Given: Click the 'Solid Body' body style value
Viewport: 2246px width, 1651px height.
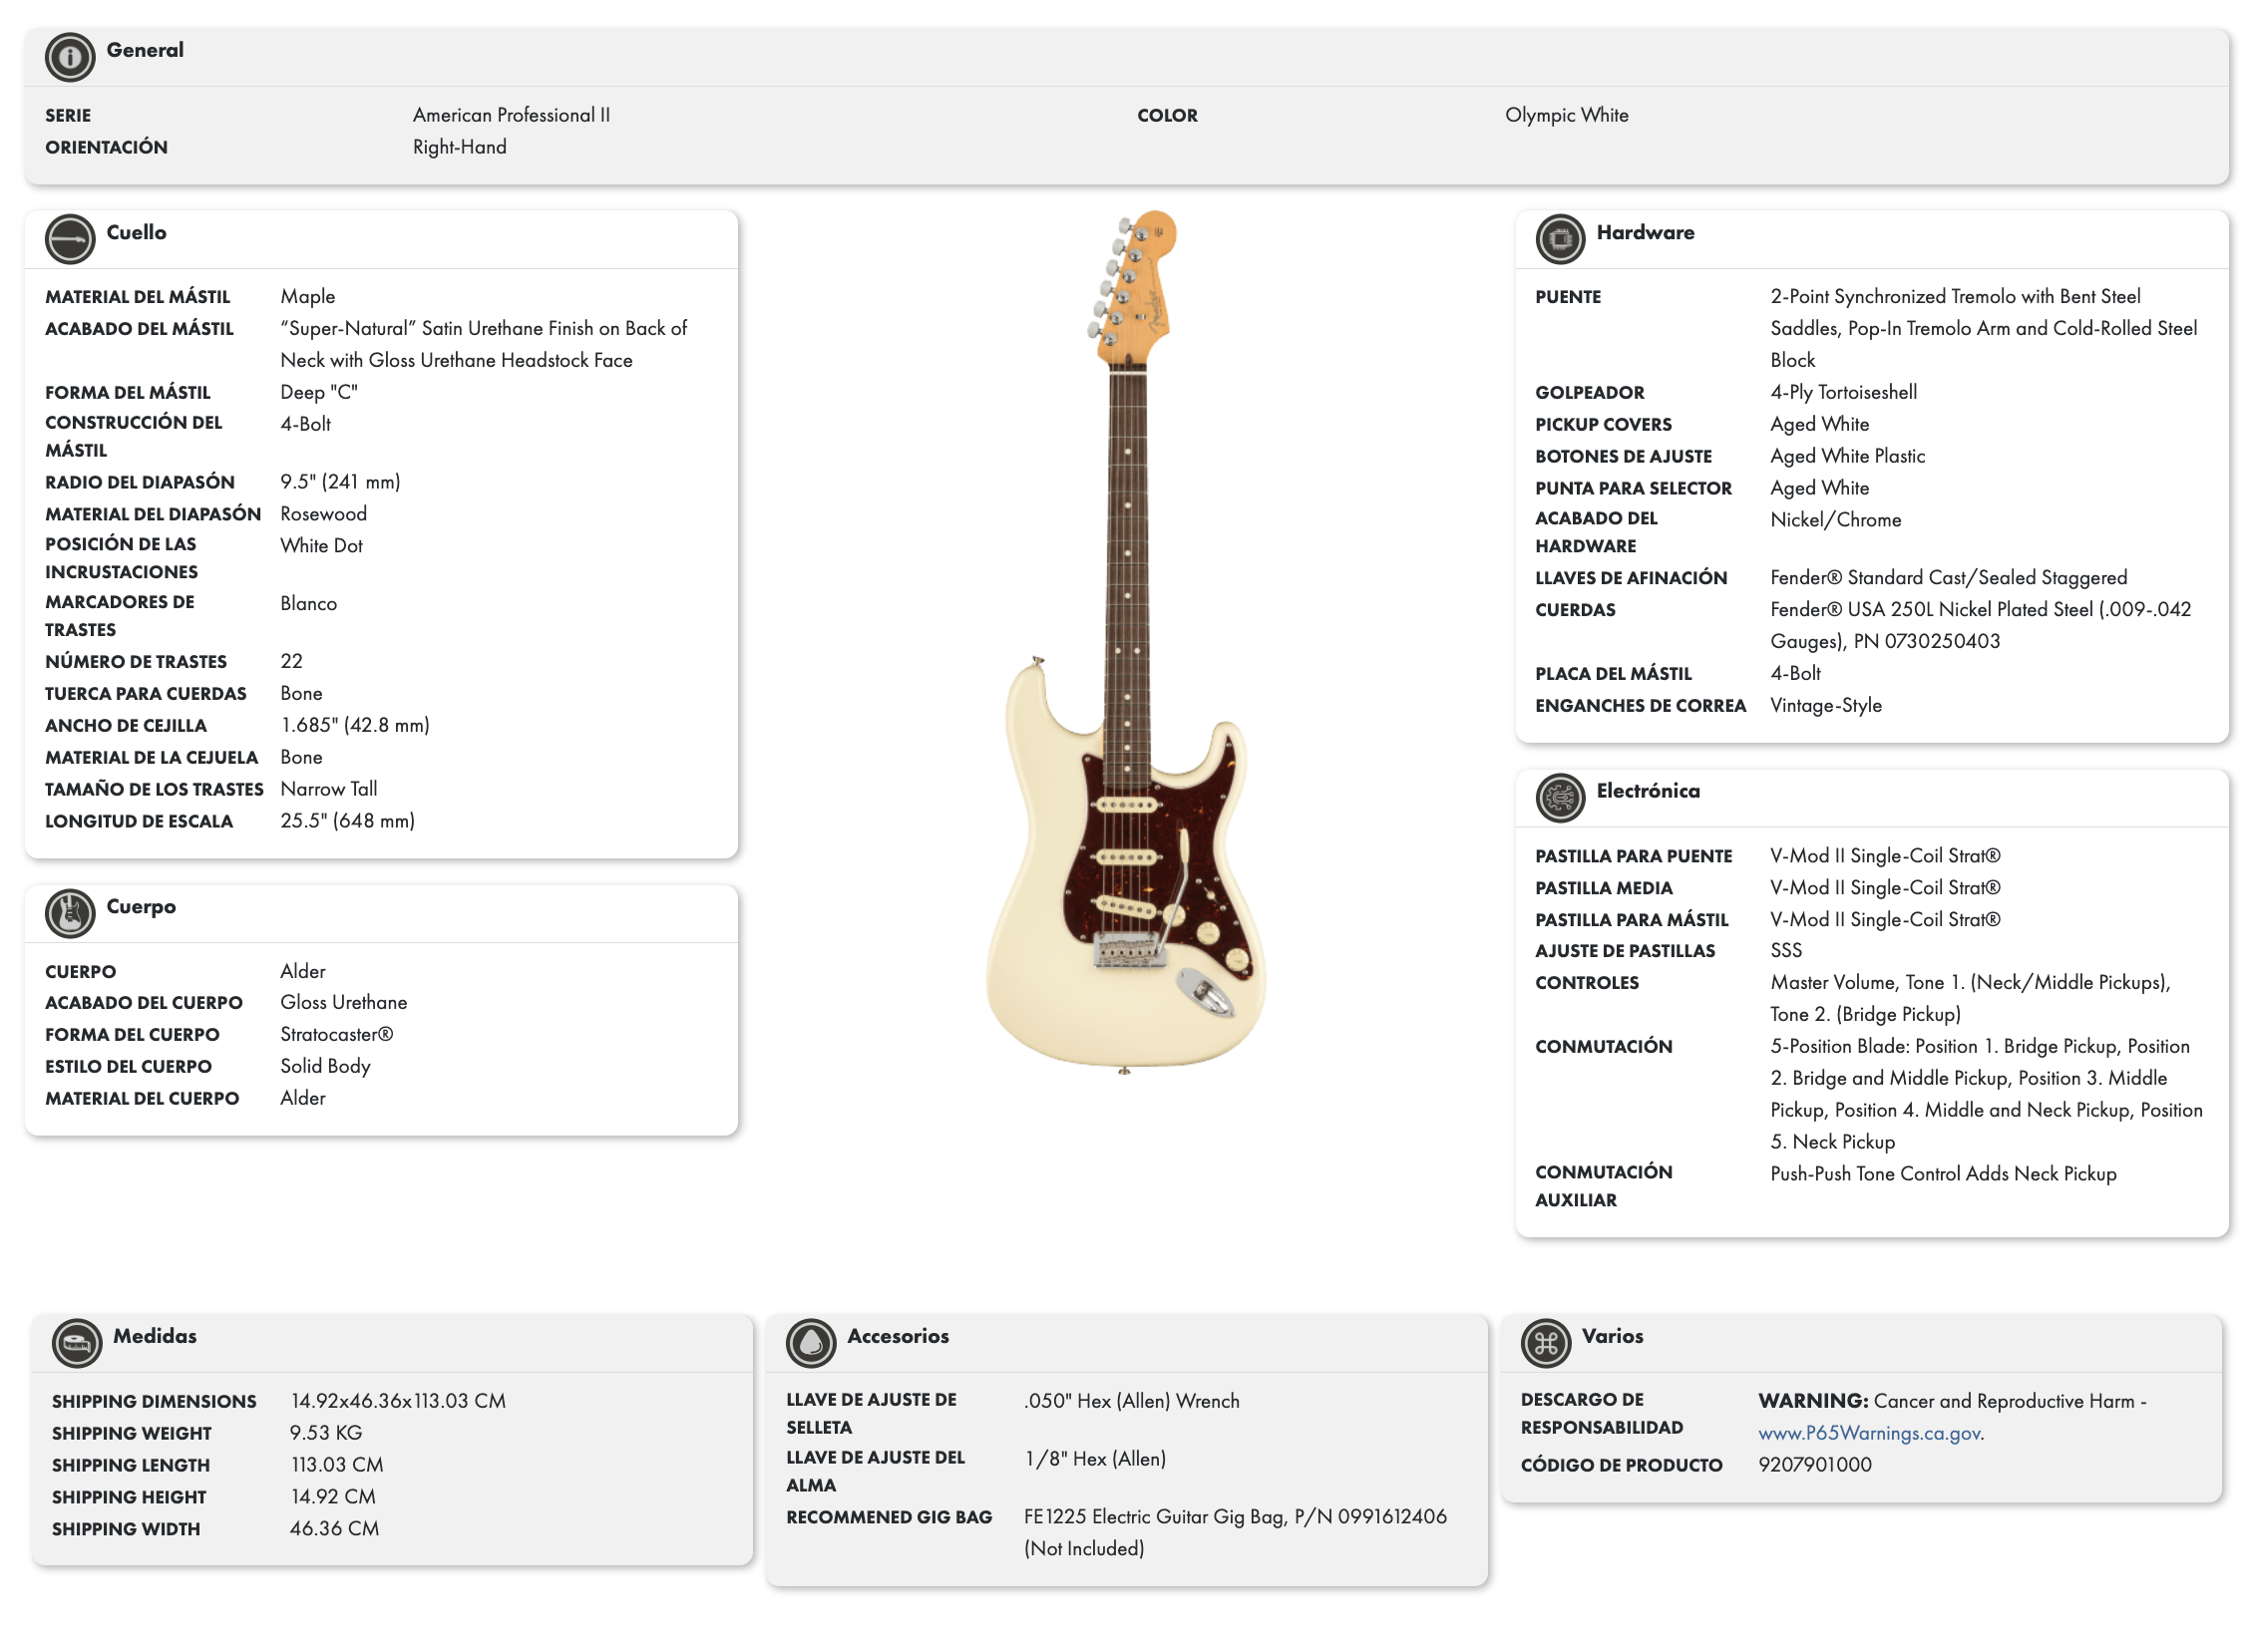Looking at the screenshot, I should pyautogui.click(x=326, y=1067).
